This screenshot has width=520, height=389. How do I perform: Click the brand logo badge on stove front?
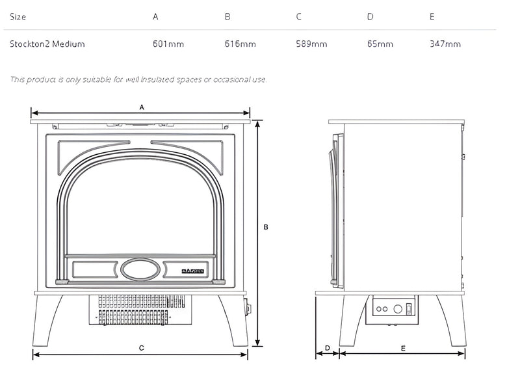192,268
